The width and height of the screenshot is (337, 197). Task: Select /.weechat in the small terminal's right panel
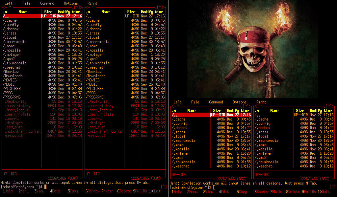click(x=294, y=166)
